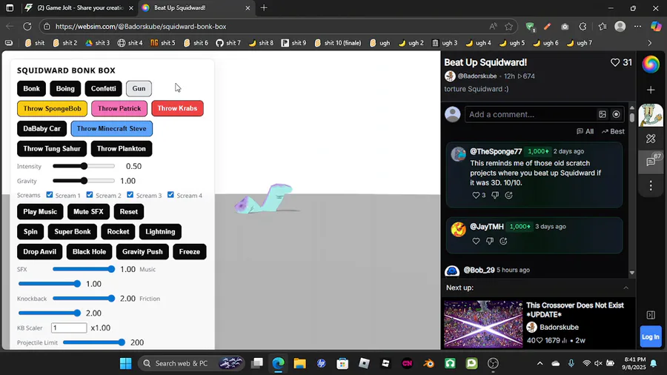The width and height of the screenshot is (667, 375).
Task: Click the Black Hole button
Action: (x=90, y=252)
